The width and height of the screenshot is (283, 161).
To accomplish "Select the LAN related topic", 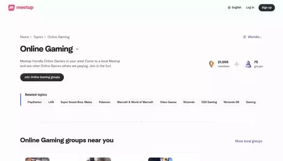I will 51,102.
